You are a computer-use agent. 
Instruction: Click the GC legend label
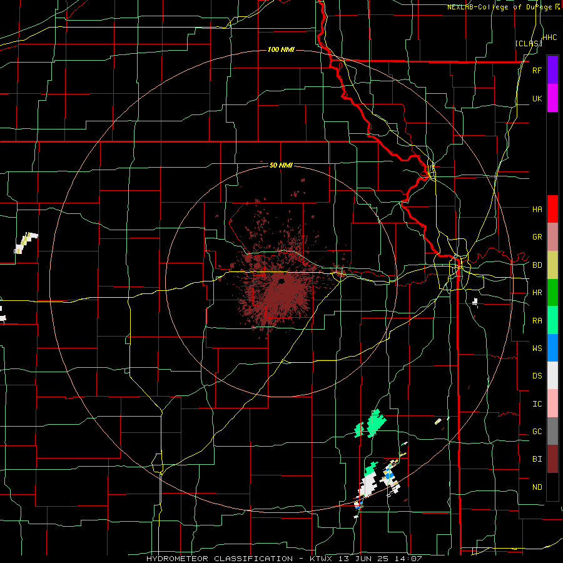[x=537, y=432]
